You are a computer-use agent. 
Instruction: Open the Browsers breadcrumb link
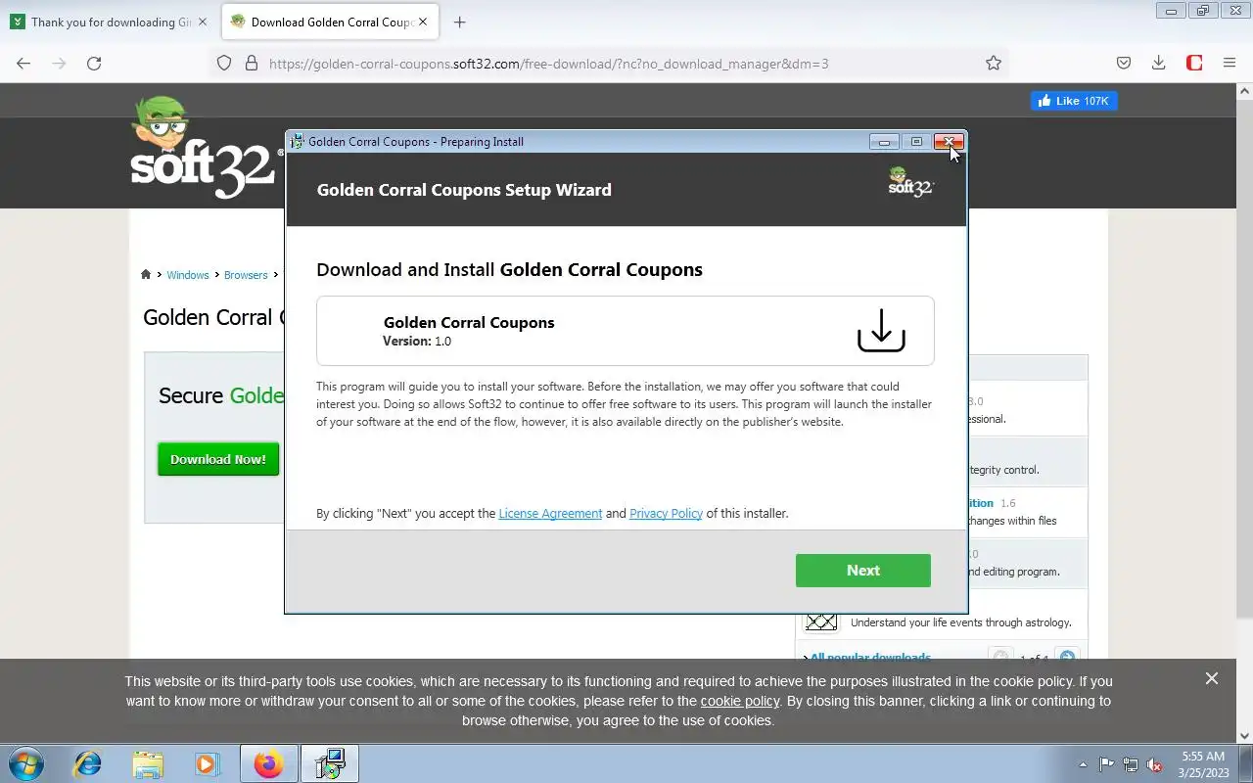[246, 275]
